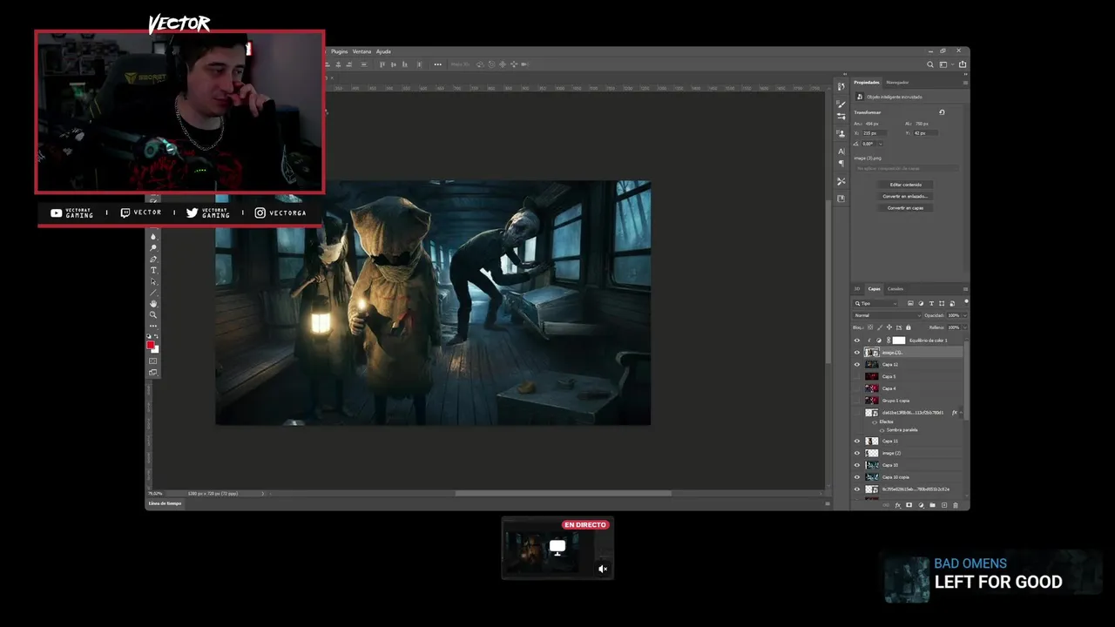Open the Línea de tiempo panel
Viewport: 1115px width, 627px height.
tap(165, 503)
